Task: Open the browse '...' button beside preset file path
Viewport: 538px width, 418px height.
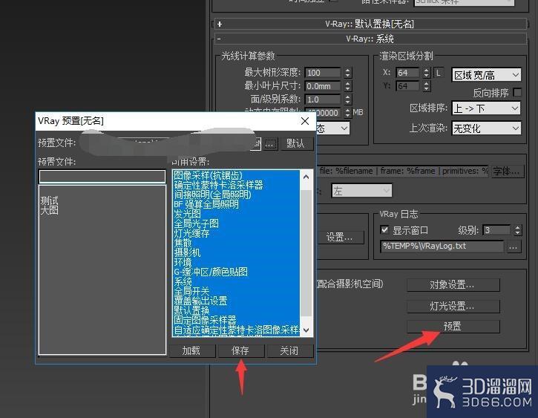Action: point(271,144)
